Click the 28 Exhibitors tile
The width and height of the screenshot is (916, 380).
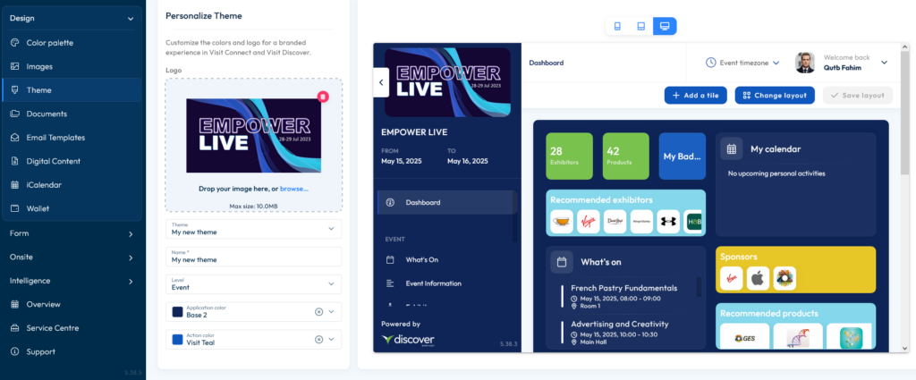(x=569, y=156)
